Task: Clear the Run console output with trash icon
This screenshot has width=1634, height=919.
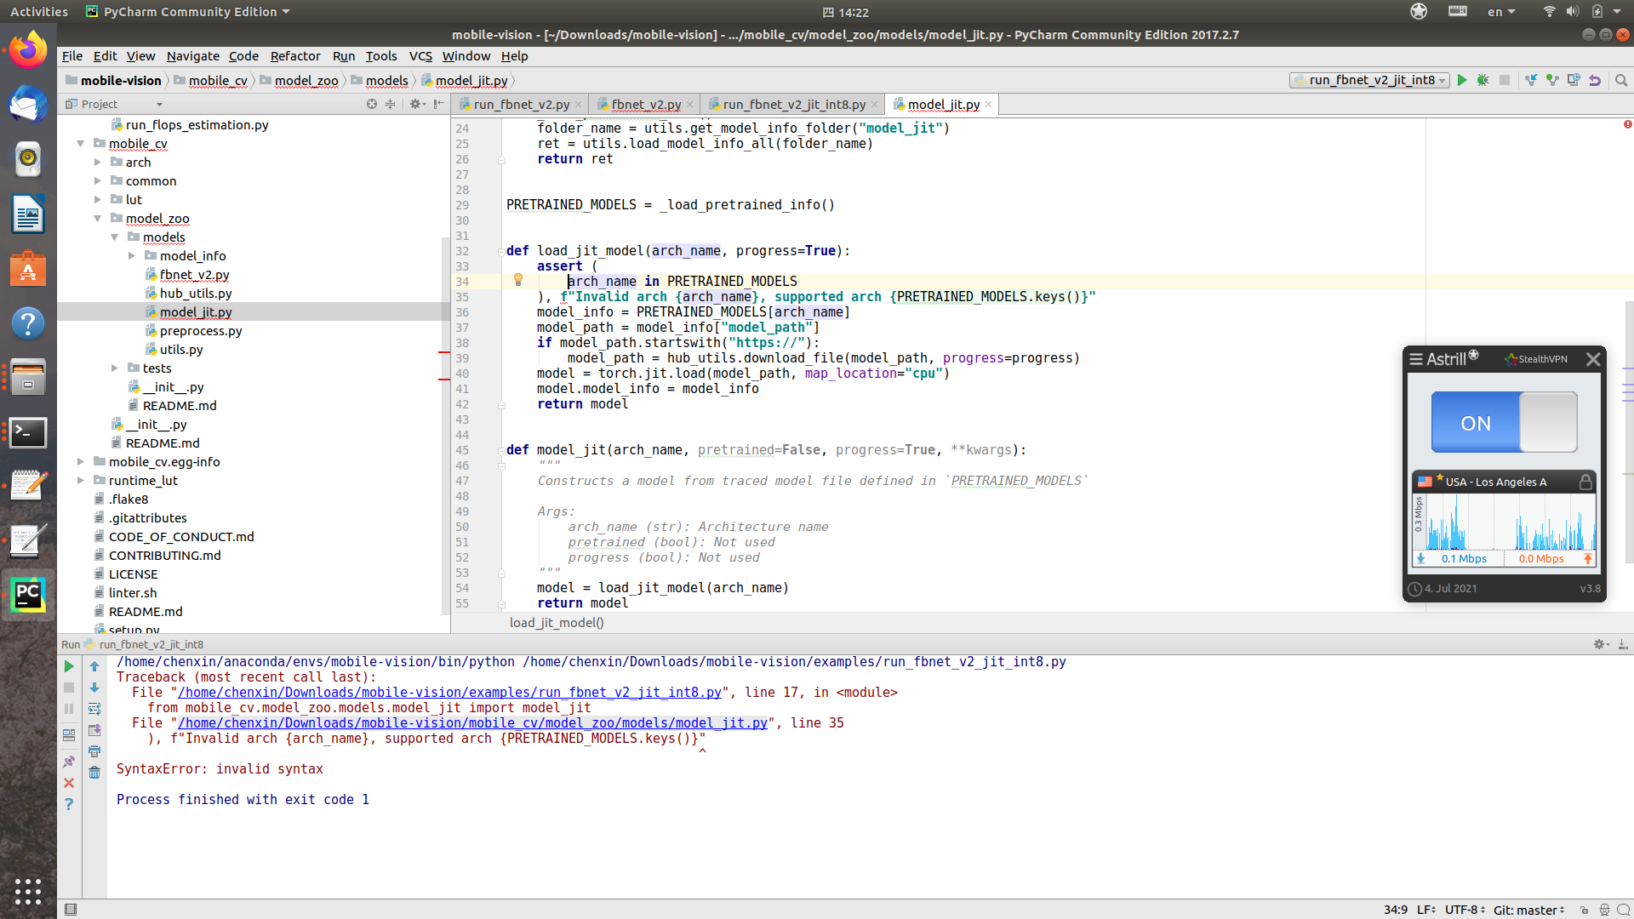Action: 94,773
